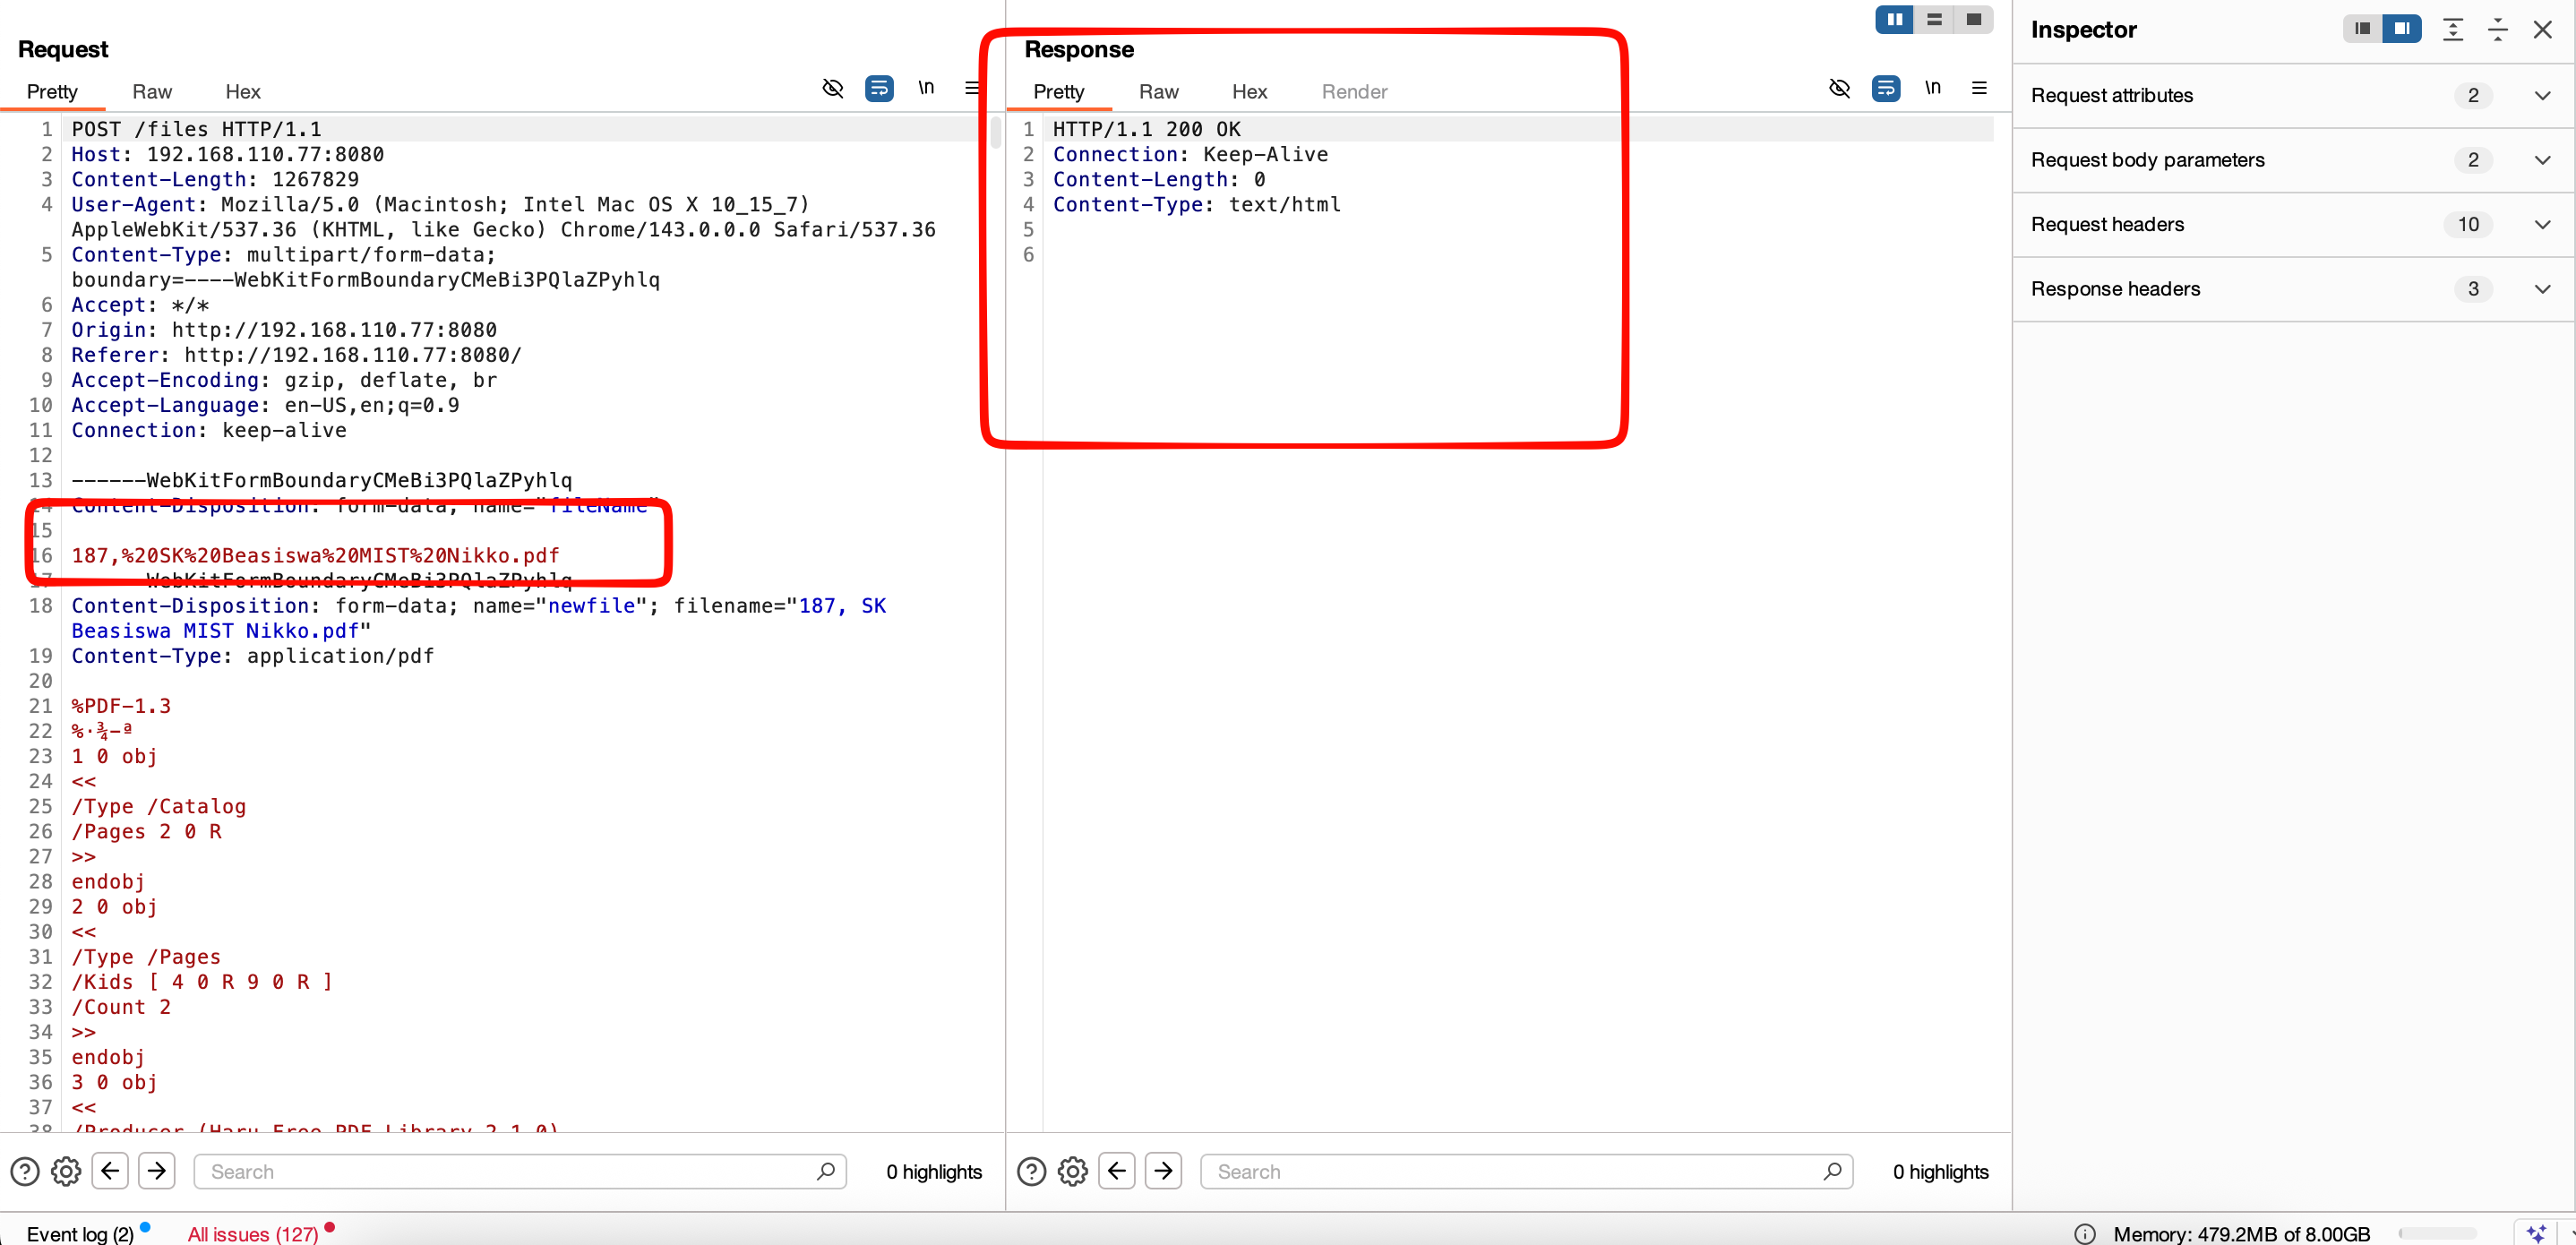Expand Response headers section
Screen dimensions: 2576x1245
(x=2542, y=289)
